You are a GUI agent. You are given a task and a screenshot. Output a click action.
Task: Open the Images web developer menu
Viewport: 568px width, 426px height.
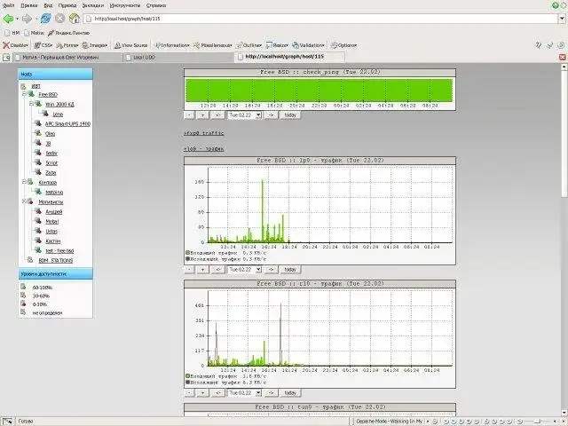click(x=95, y=45)
